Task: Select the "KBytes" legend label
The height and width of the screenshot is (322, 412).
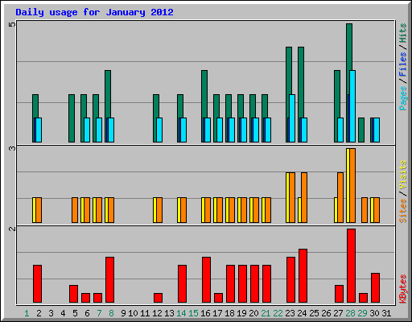Action: tap(402, 288)
